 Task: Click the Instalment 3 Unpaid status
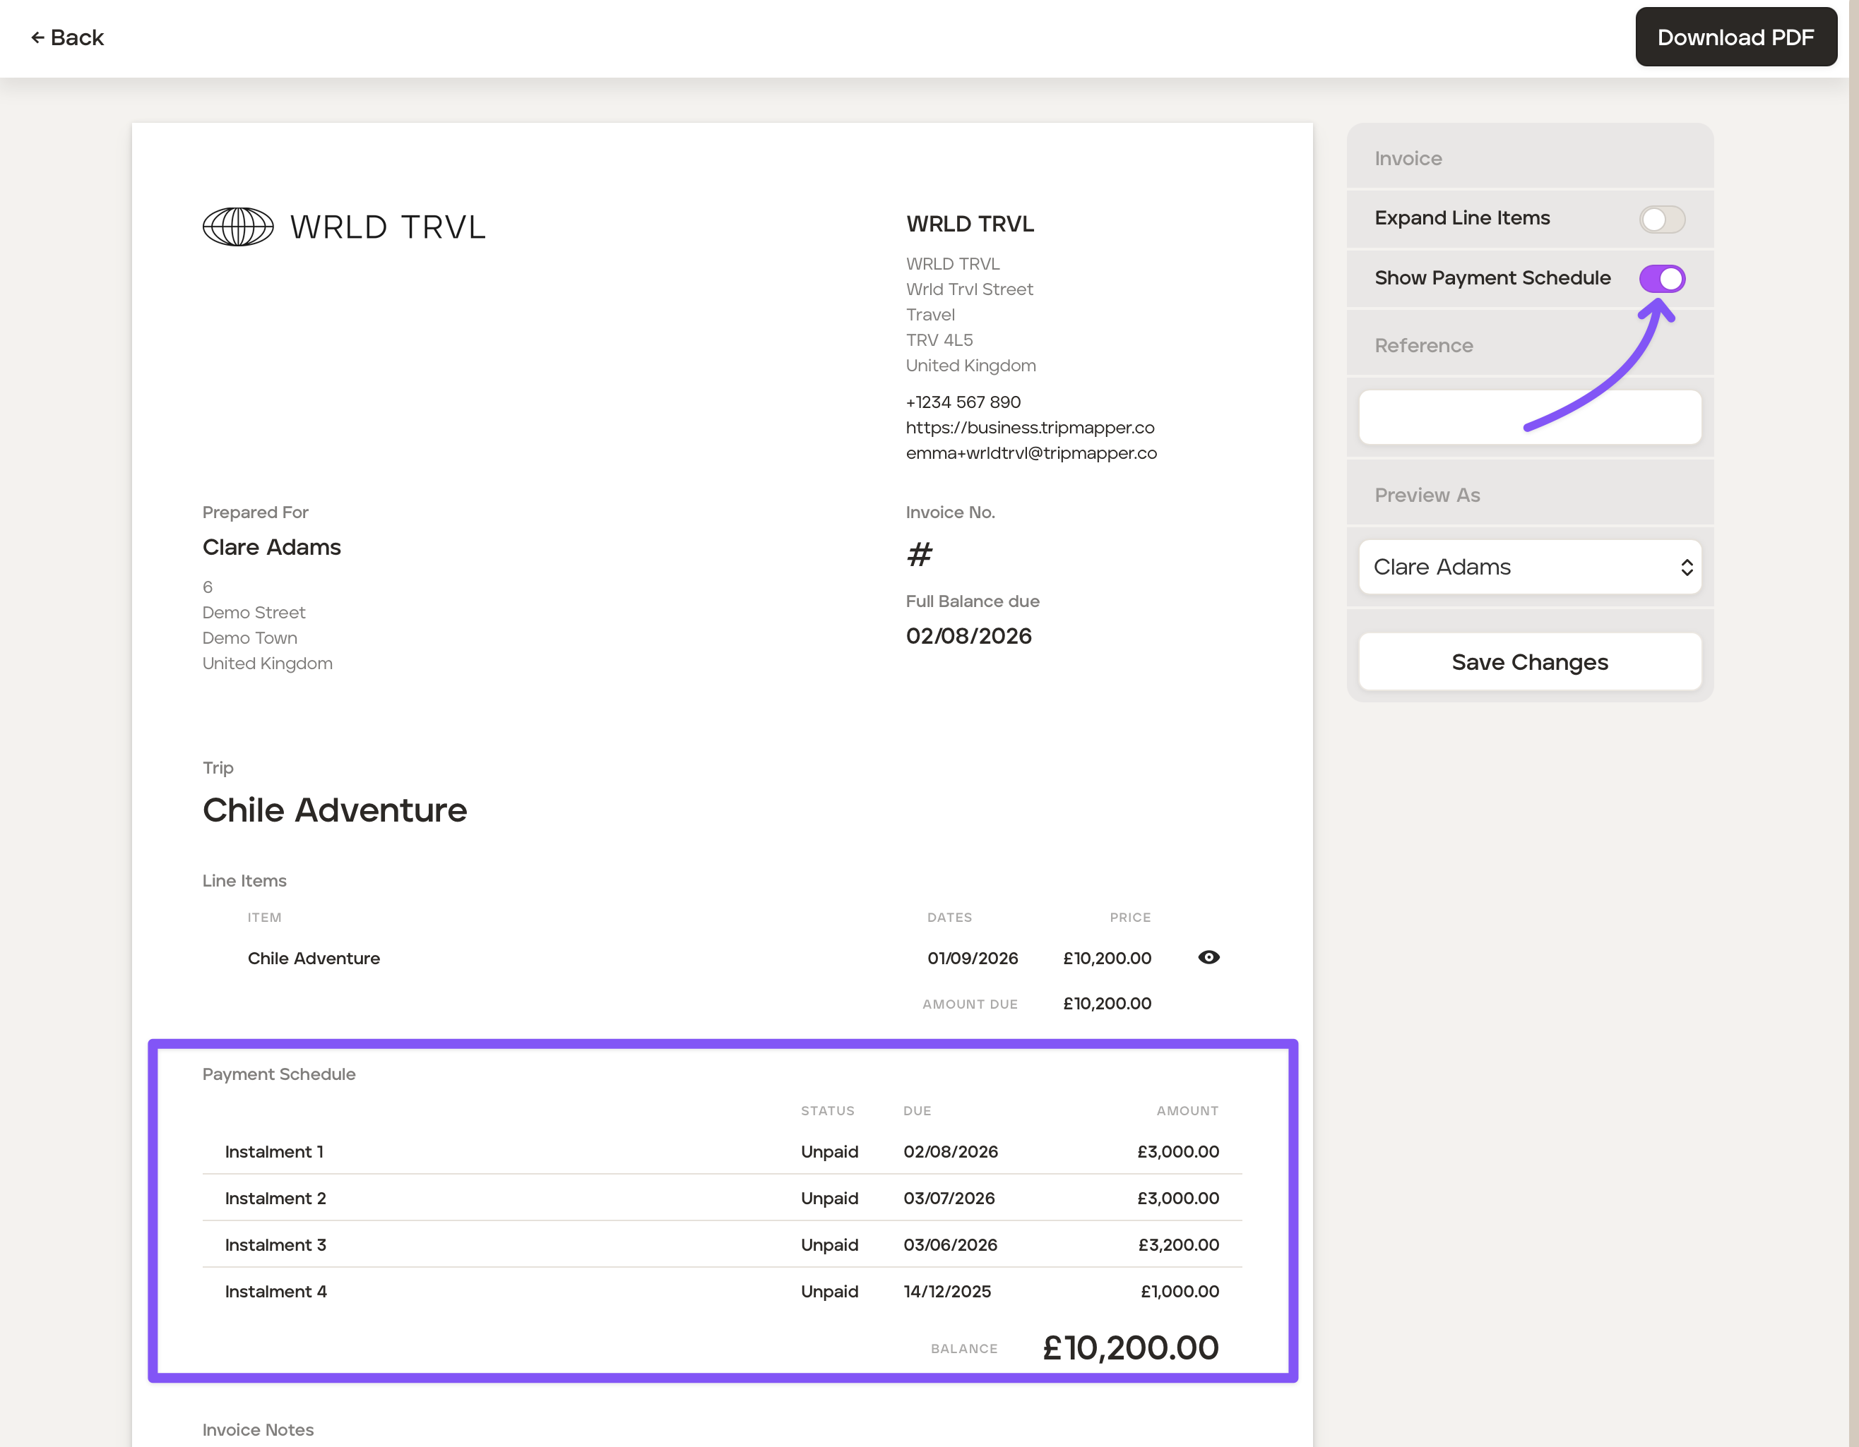828,1244
